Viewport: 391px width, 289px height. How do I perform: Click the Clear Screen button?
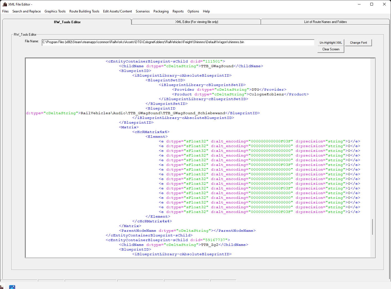(331, 49)
